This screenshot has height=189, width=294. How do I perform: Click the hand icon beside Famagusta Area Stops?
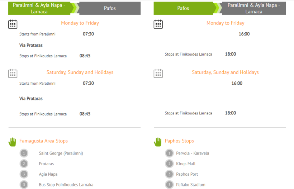click(13, 142)
